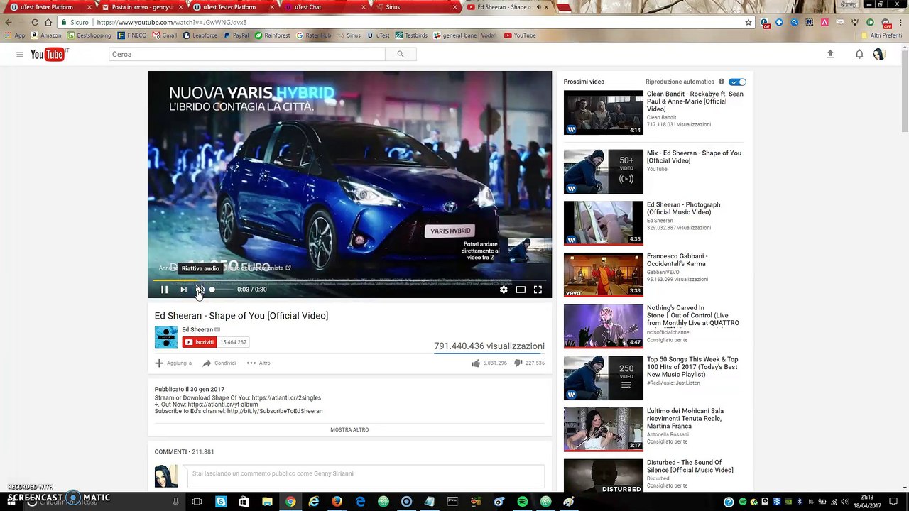The height and width of the screenshot is (511, 909).
Task: Bookmark this page with the star
Action: (x=749, y=22)
